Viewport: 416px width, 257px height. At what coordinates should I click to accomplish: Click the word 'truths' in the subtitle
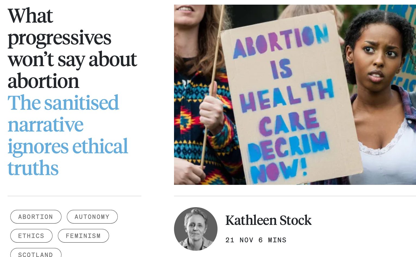pos(33,168)
